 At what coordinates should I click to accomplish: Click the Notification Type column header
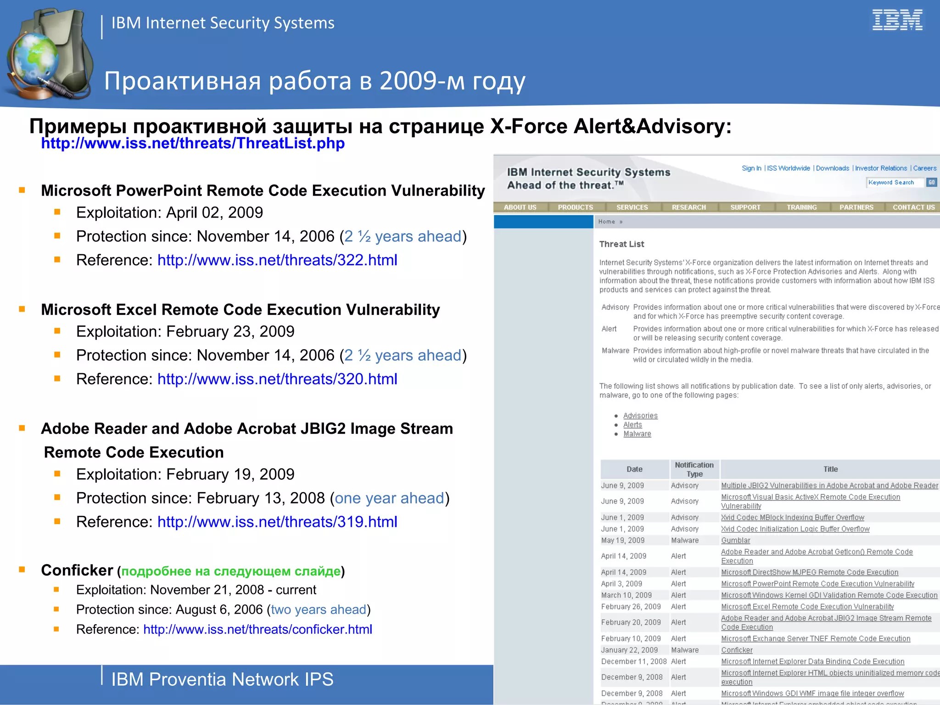(694, 470)
